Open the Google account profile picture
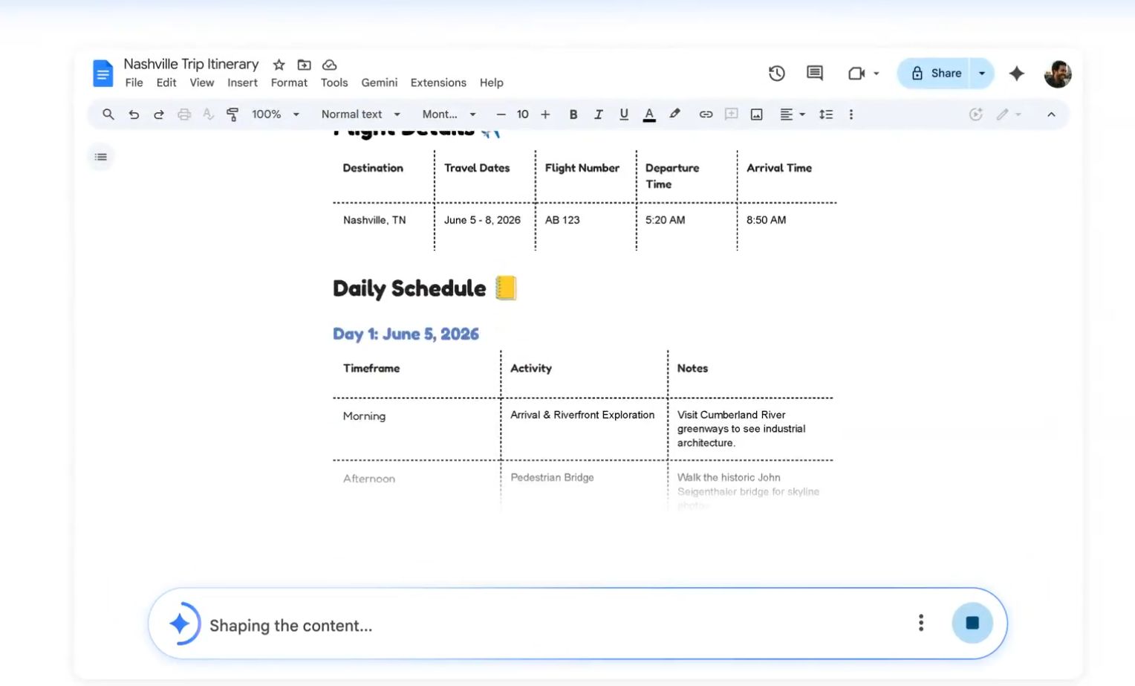1135x686 pixels. 1057,74
